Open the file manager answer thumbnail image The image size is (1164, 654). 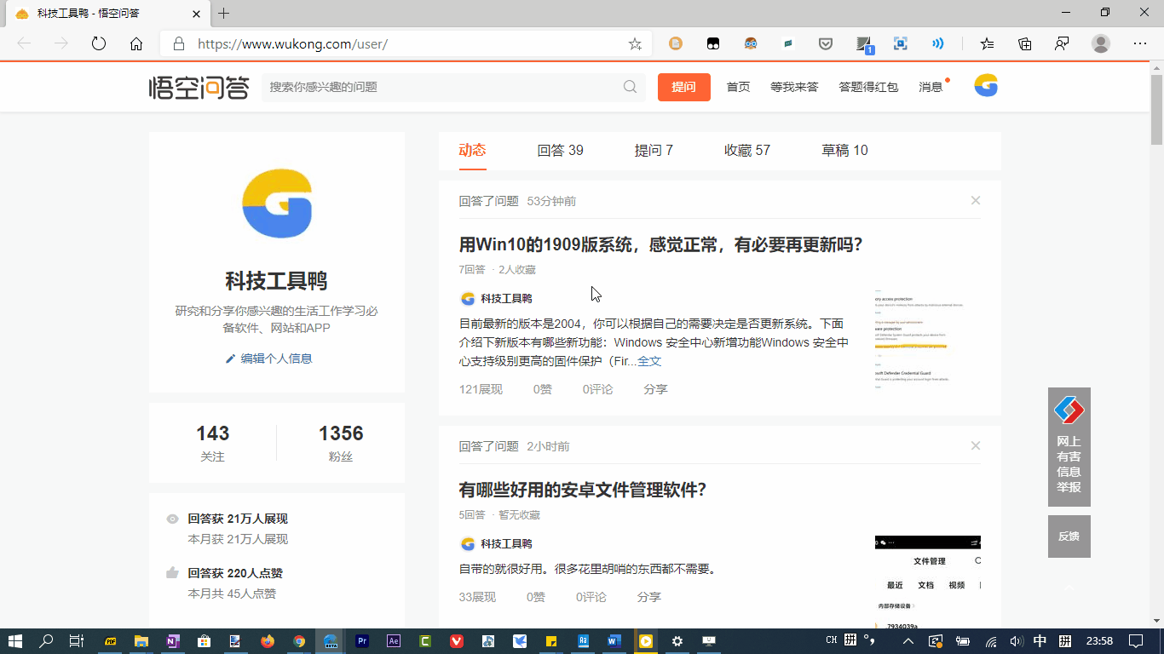pos(928,582)
